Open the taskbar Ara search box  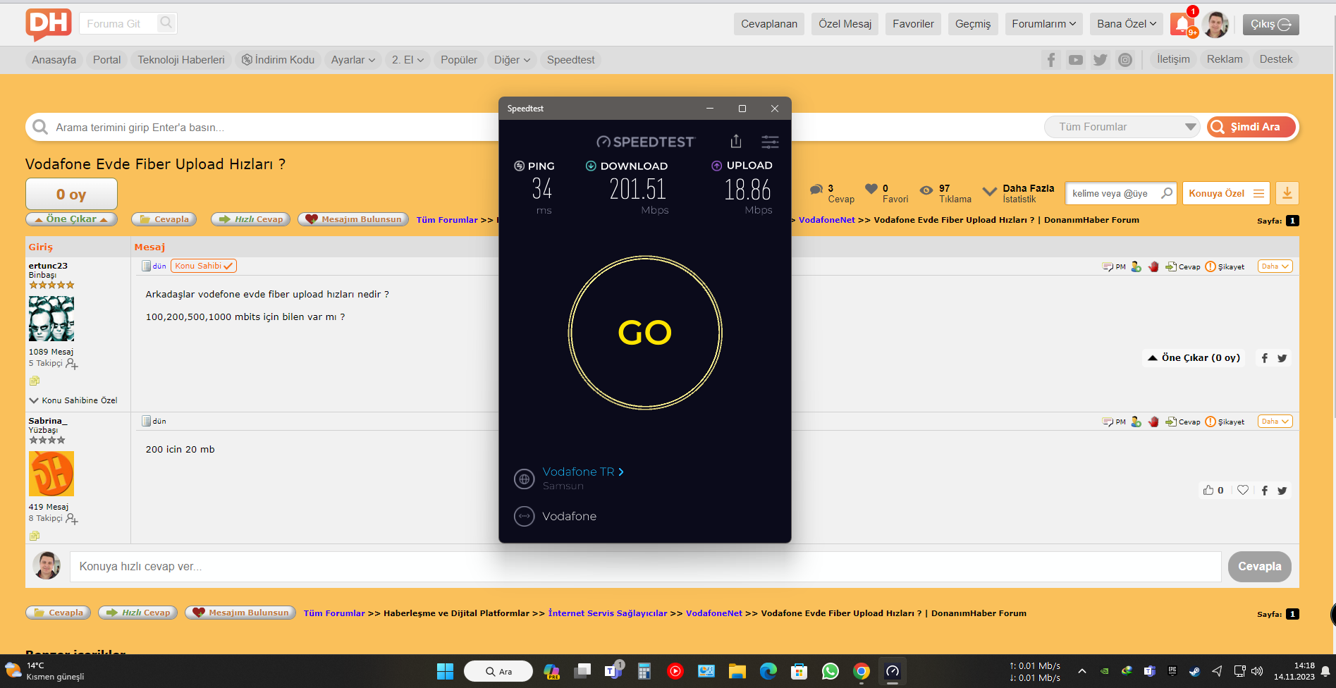point(498,671)
